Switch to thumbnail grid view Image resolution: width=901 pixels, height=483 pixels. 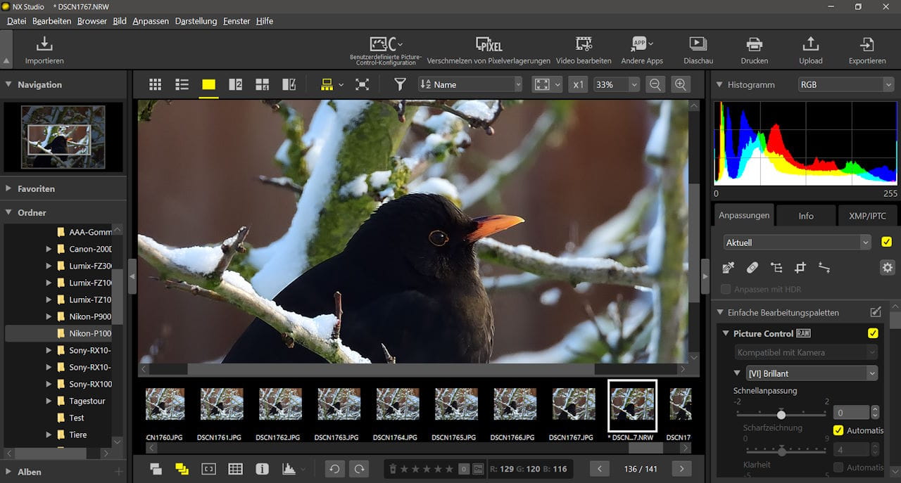click(155, 84)
